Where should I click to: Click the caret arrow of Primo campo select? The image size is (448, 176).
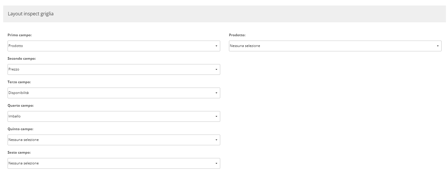point(216,46)
